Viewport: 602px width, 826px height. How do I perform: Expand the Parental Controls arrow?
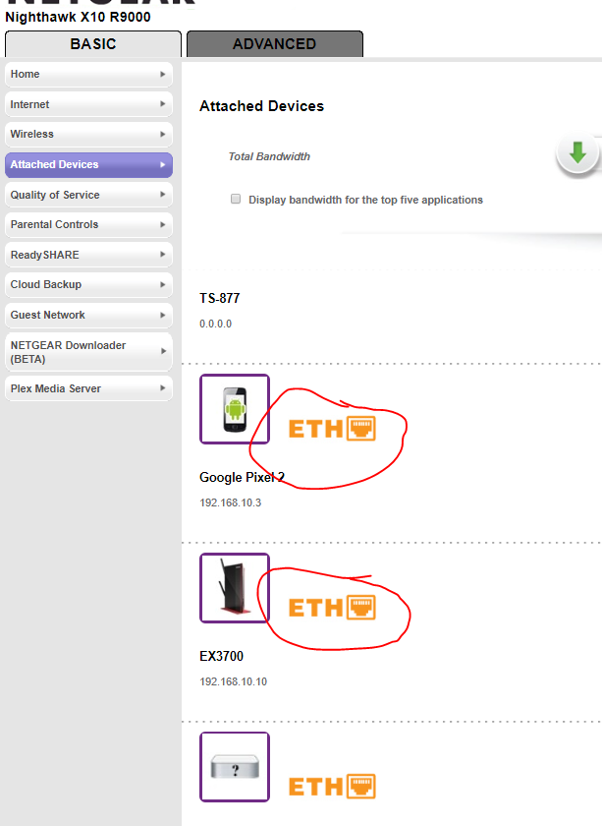click(x=162, y=225)
